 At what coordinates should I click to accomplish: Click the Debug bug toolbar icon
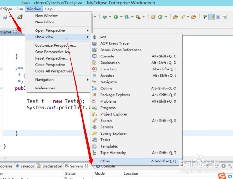pyautogui.click(x=105, y=17)
